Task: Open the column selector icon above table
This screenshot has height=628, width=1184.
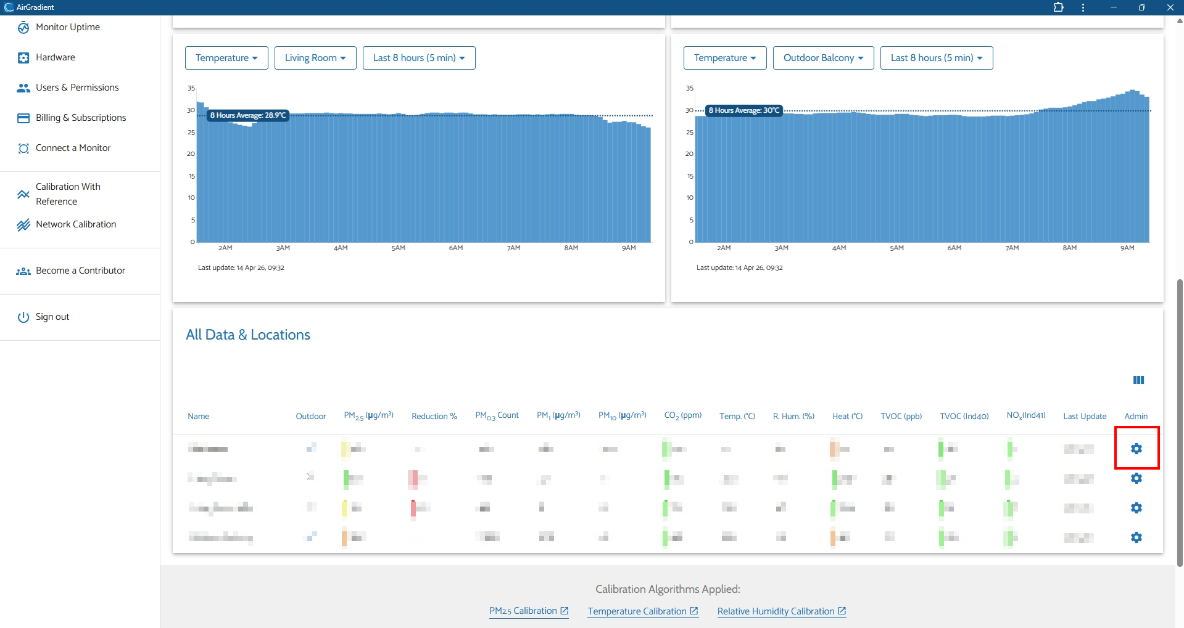Action: 1138,380
